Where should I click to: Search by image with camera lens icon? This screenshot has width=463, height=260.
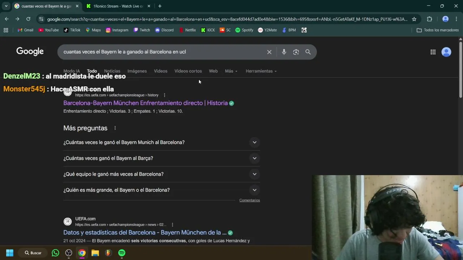pyautogui.click(x=296, y=52)
